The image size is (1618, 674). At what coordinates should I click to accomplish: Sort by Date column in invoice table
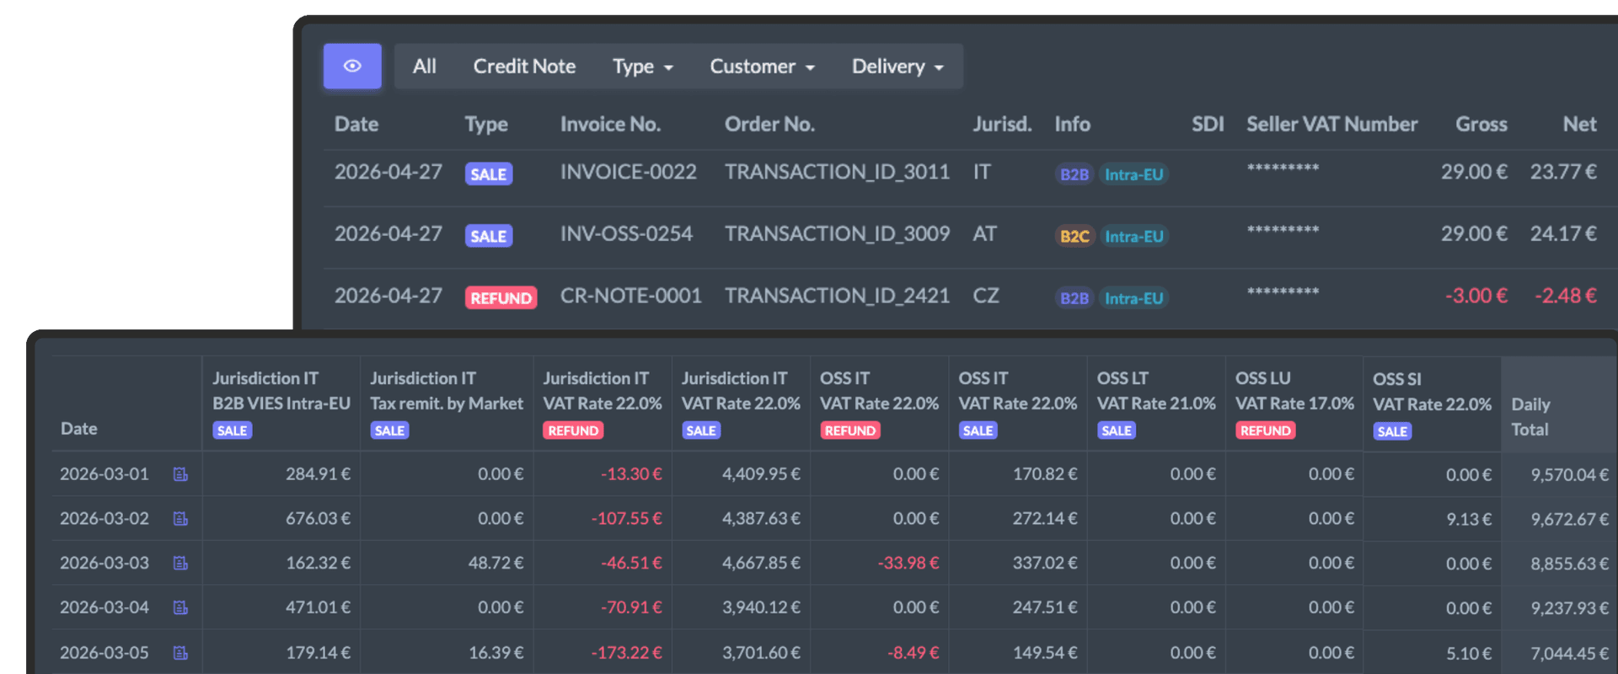356,124
